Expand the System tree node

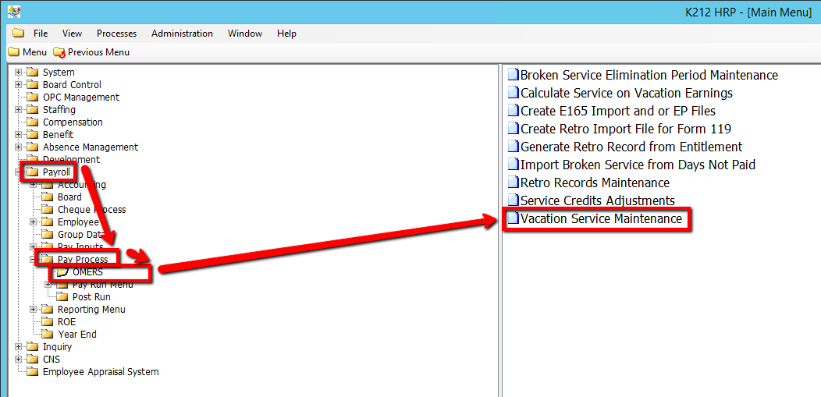(x=19, y=73)
